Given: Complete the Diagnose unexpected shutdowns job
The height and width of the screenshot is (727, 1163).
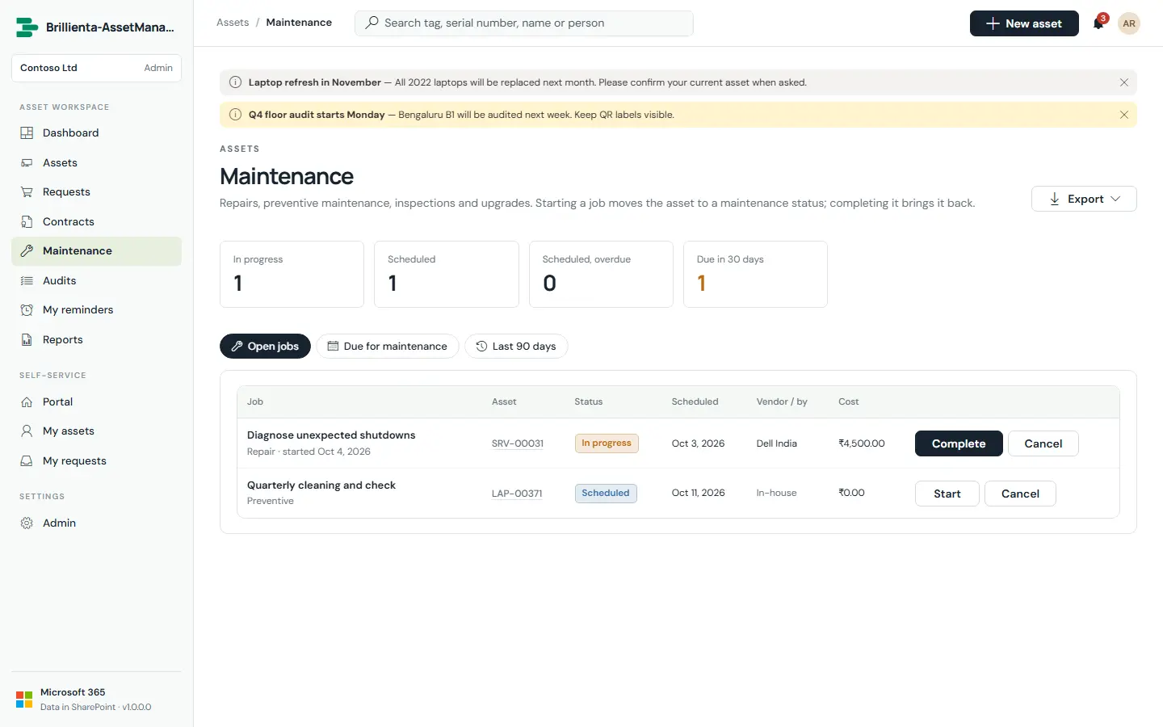Looking at the screenshot, I should [959, 443].
